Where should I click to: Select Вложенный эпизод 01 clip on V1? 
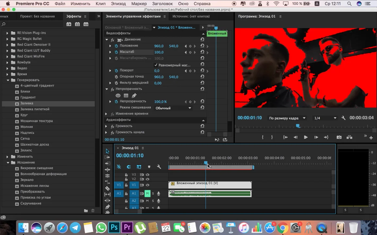[210, 185]
